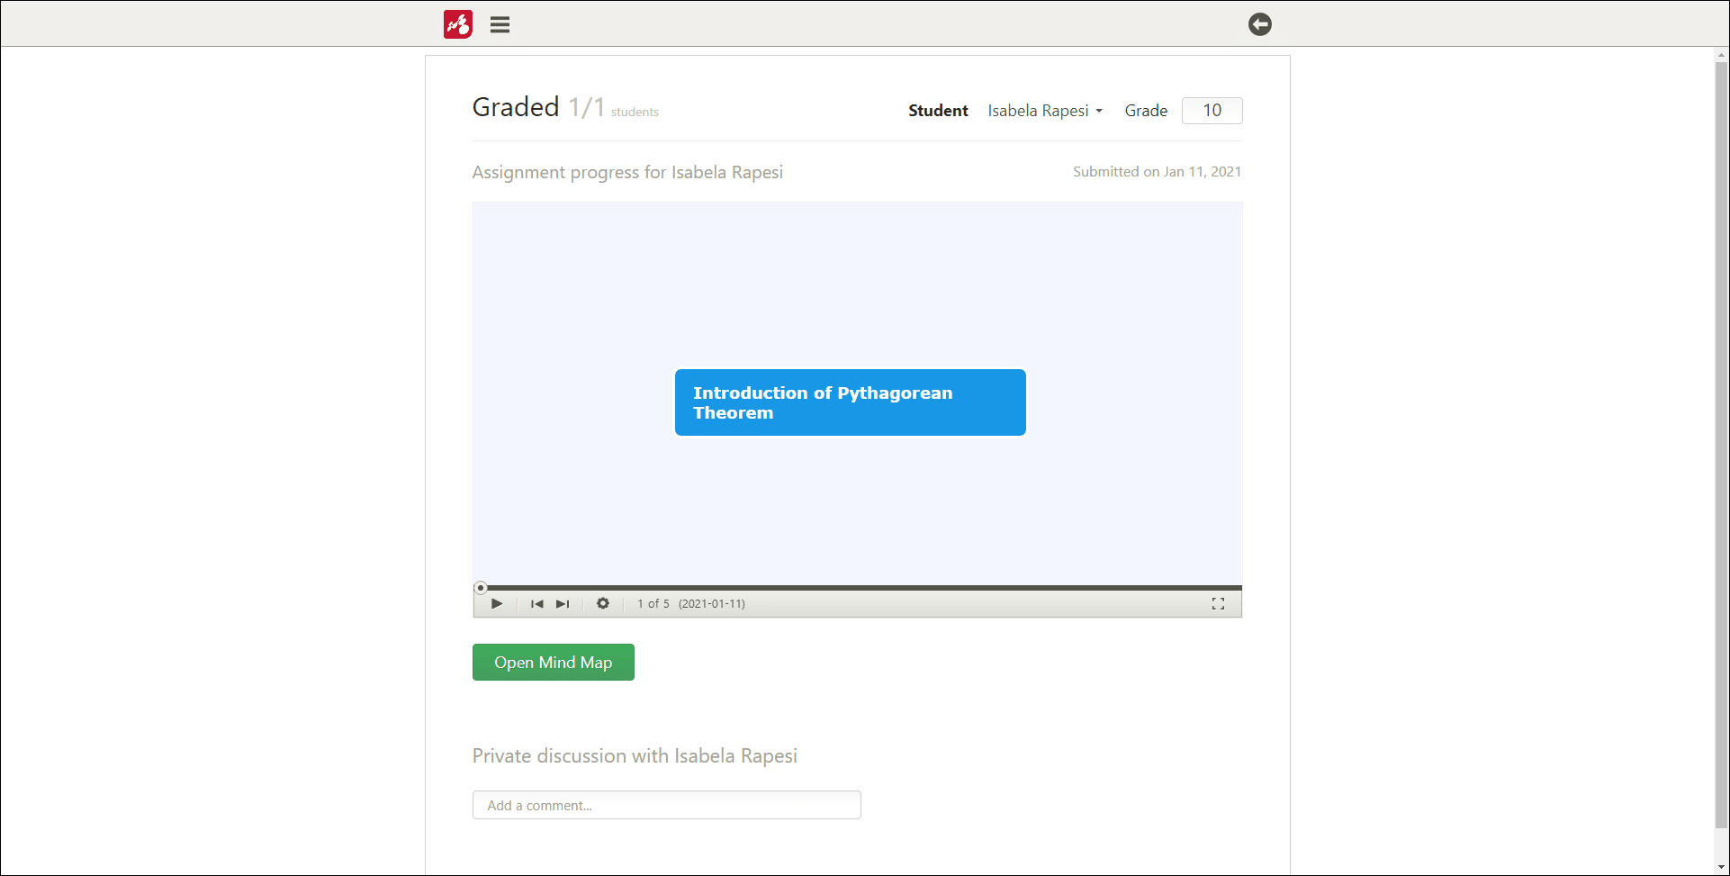Select the Introduction of Pythagorean Theorem node

851,402
